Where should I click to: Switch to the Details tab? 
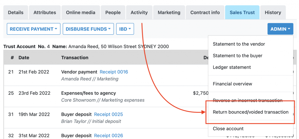point(16,13)
